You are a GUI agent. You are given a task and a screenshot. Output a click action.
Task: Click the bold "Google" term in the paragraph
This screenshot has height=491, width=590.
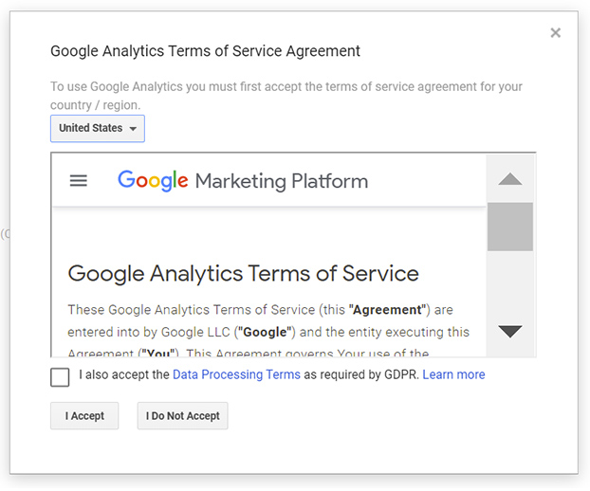coord(265,332)
